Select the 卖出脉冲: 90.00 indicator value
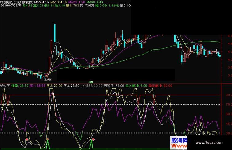The width and height of the screenshot is (232, 150). click(160, 86)
